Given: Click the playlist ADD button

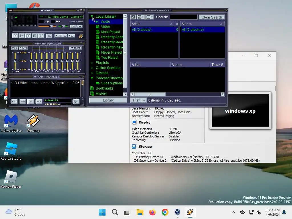Looking at the screenshot, I should click(14, 101).
